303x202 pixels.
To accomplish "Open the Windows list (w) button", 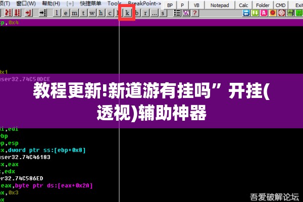I will click(x=92, y=13).
